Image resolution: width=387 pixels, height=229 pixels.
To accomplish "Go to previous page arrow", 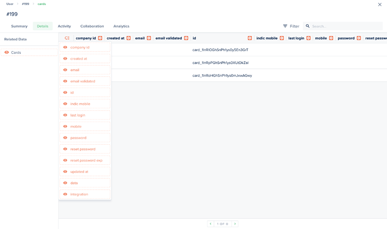I will (210, 224).
